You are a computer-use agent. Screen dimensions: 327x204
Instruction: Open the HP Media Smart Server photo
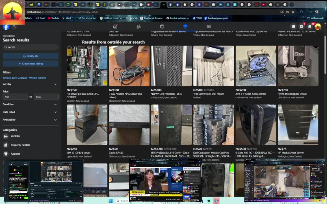(298, 125)
